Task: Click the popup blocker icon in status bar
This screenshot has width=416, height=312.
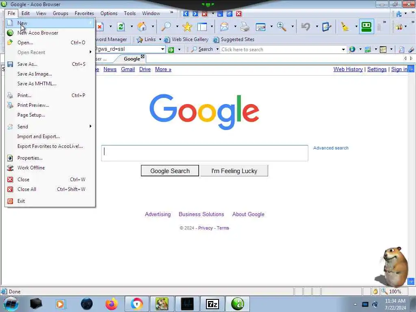Action: pyautogui.click(x=375, y=292)
